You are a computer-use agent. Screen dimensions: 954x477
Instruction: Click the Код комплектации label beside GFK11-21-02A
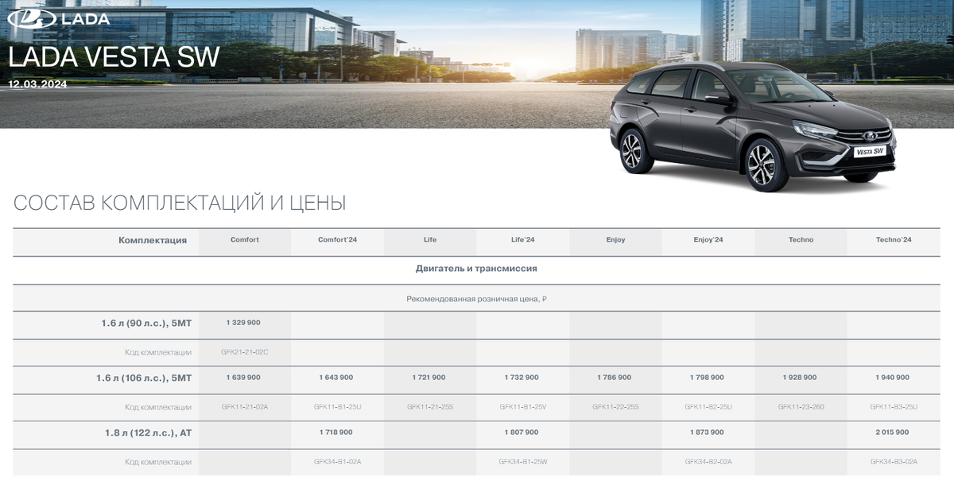[x=158, y=407]
